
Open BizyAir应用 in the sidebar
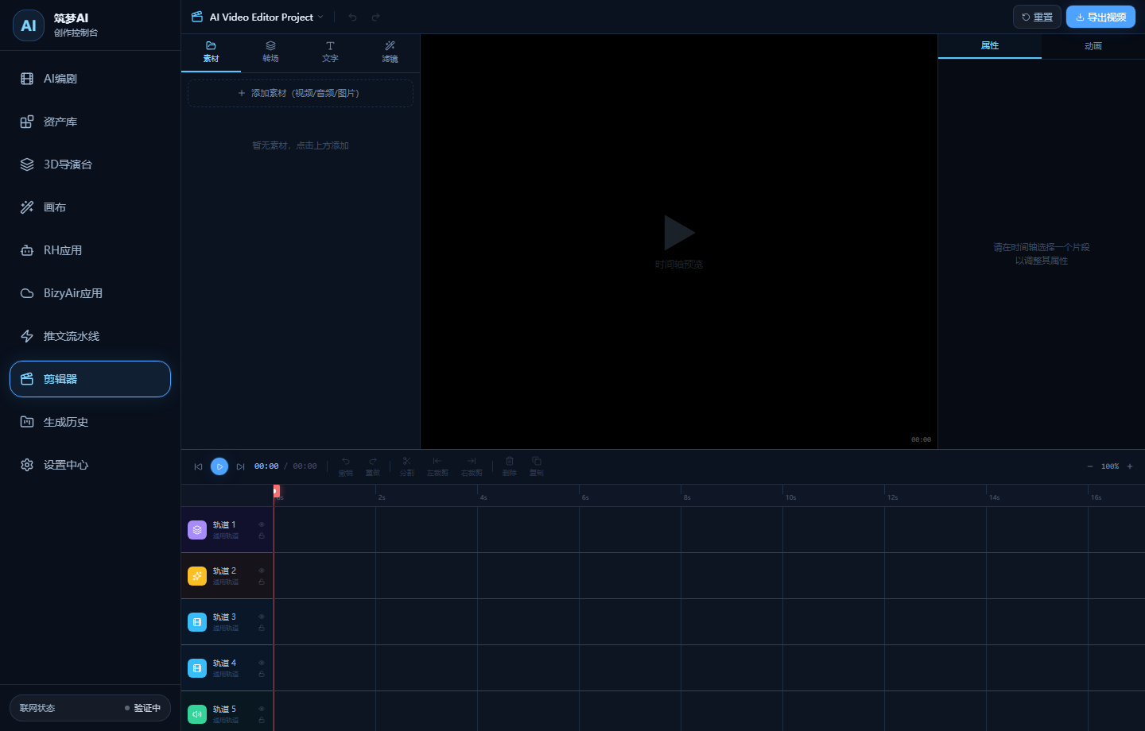(x=90, y=293)
